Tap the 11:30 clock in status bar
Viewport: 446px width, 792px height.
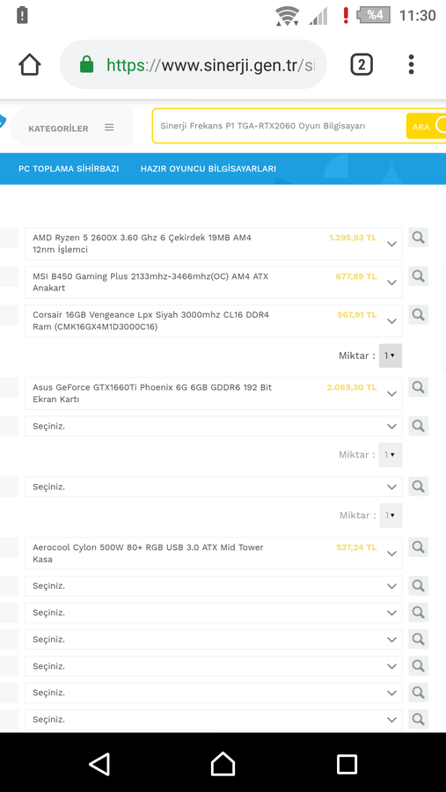417,16
